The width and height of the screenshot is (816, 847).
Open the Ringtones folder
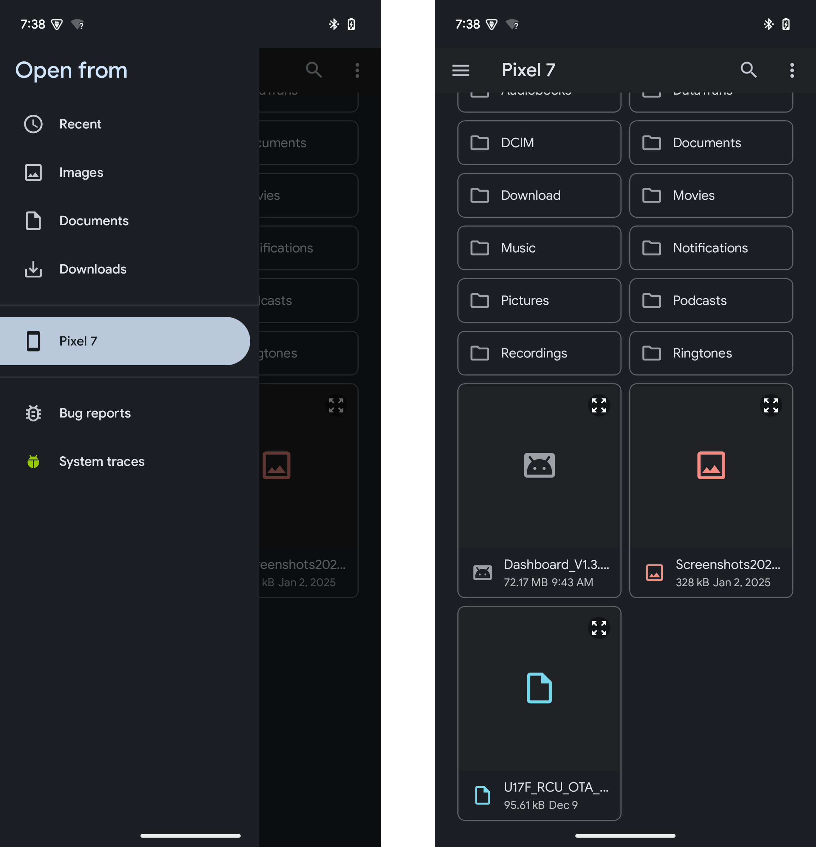pyautogui.click(x=711, y=353)
